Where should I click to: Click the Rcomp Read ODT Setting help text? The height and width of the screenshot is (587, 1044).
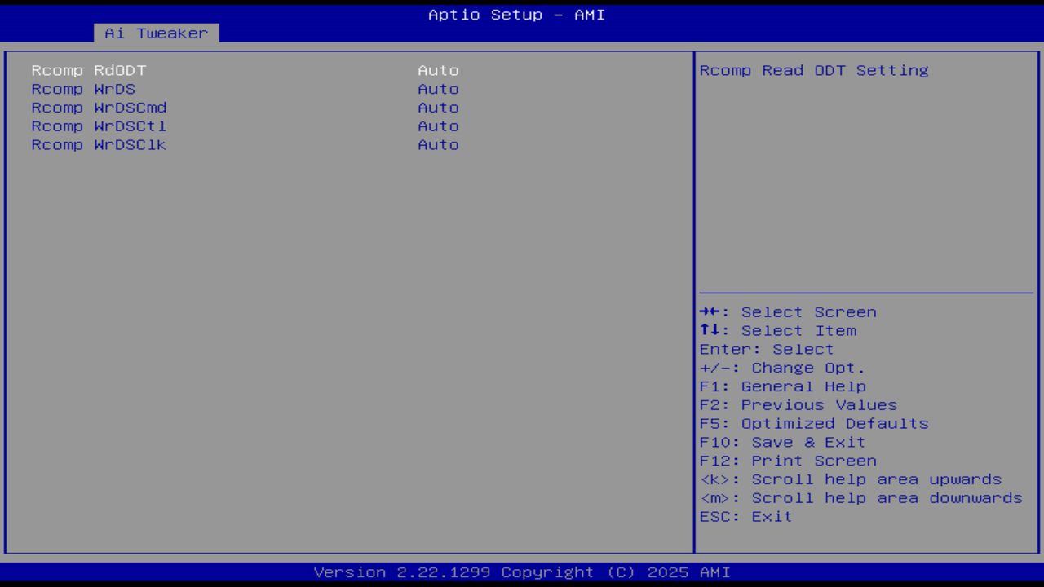(x=813, y=70)
